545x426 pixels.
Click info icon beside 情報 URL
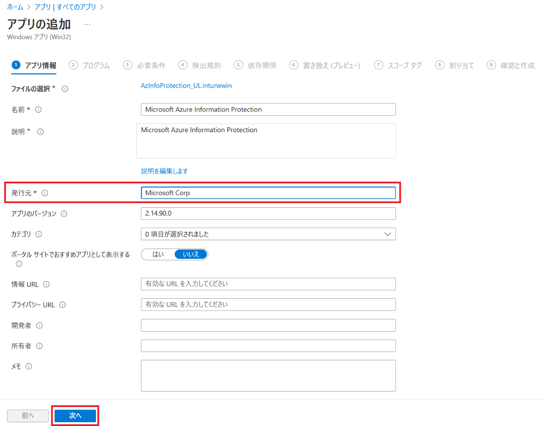coord(46,284)
